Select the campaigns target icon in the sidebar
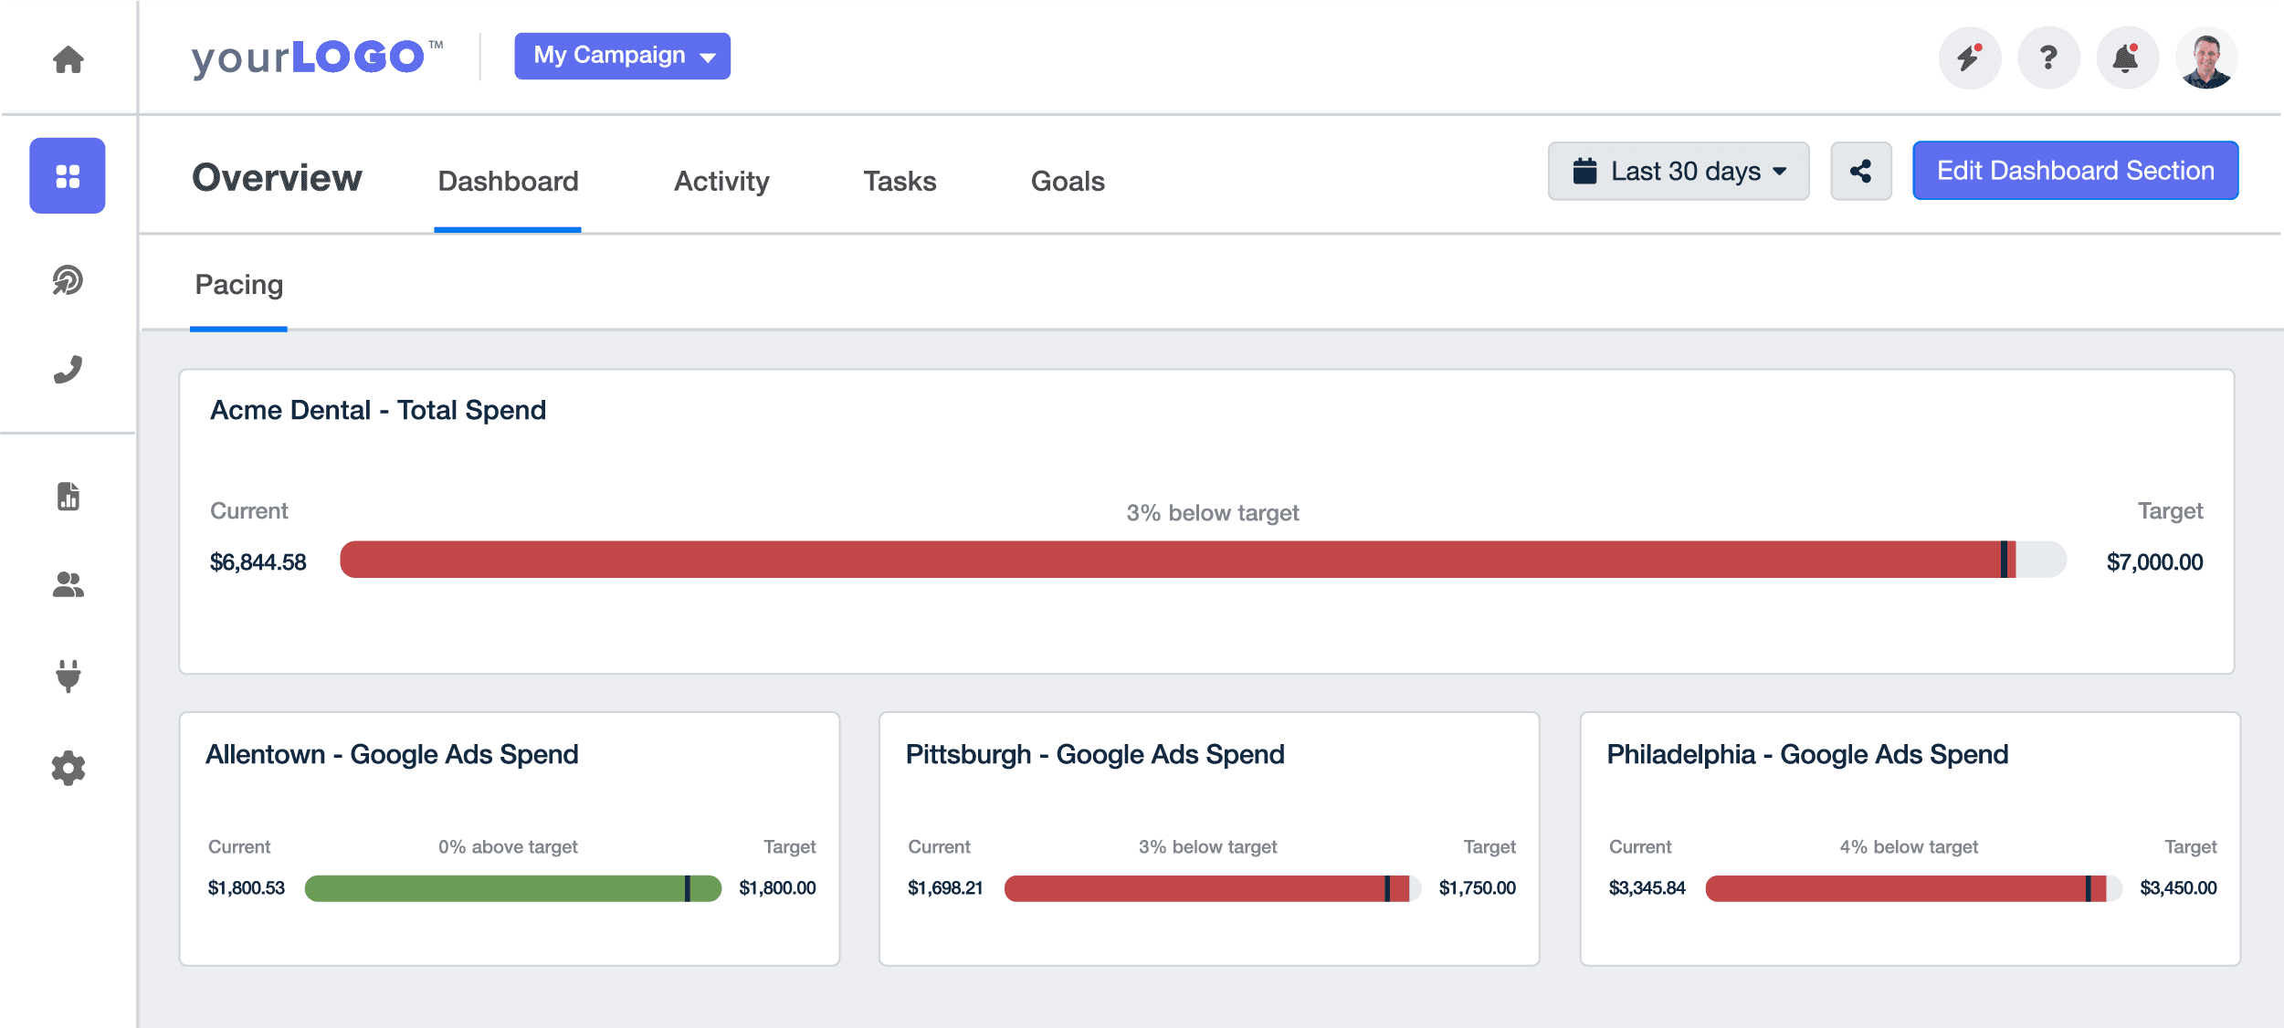 tap(68, 281)
